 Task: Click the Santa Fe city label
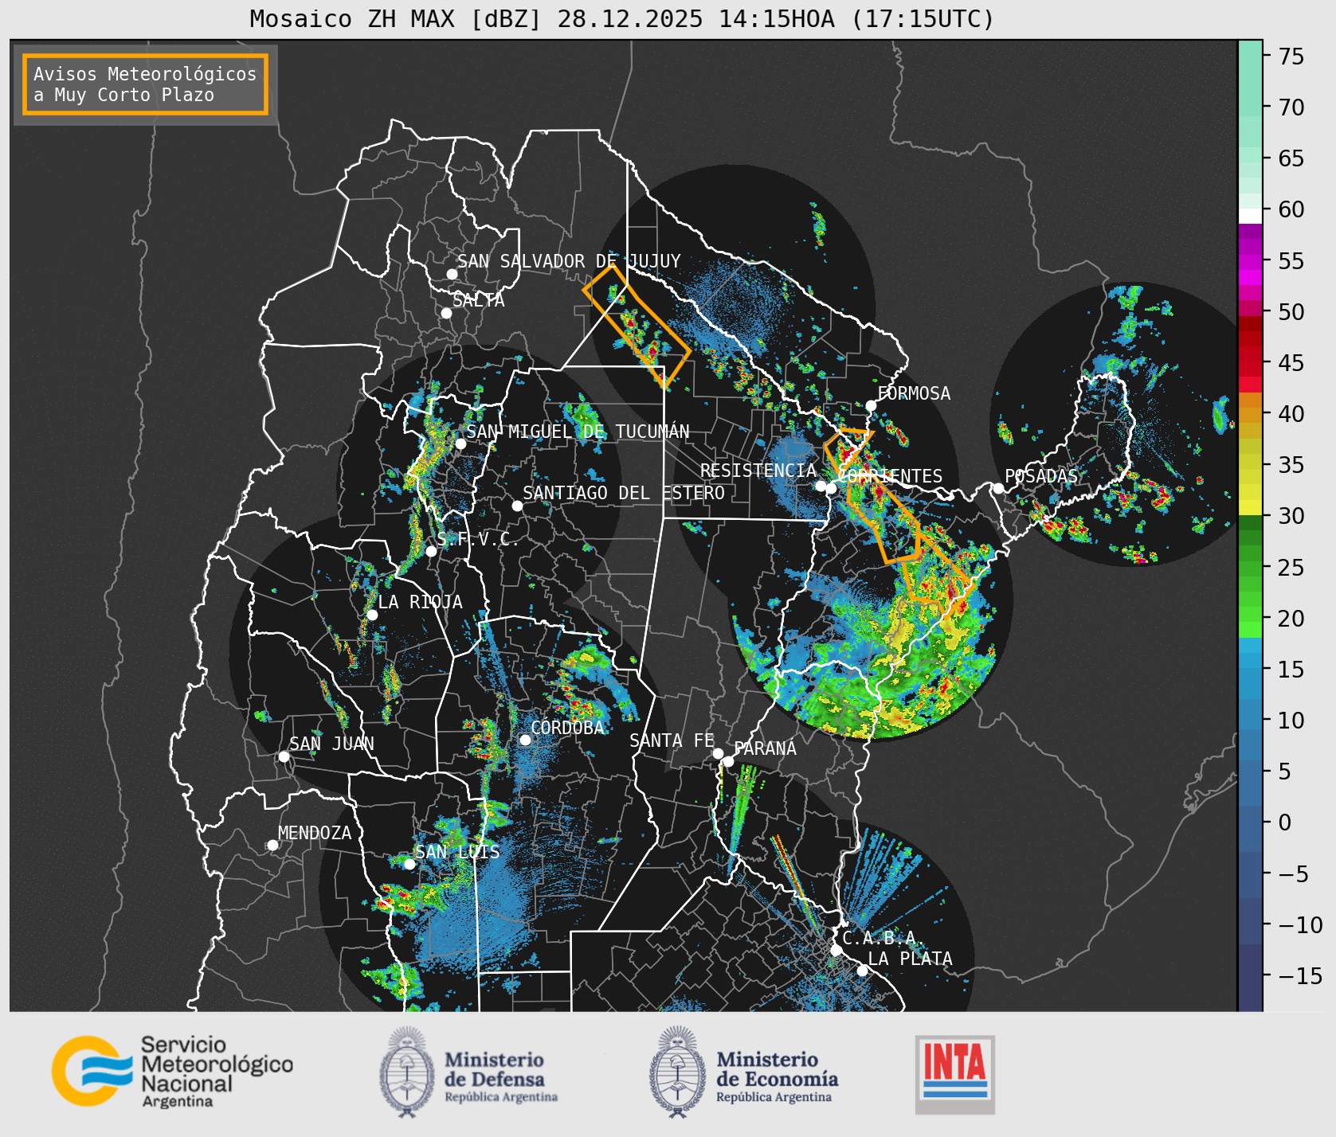(x=672, y=740)
